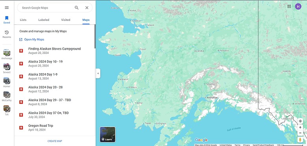307x146 pixels.
Task: Open Alaska 2024 Day 37 On, TBD
Action: coord(54,115)
